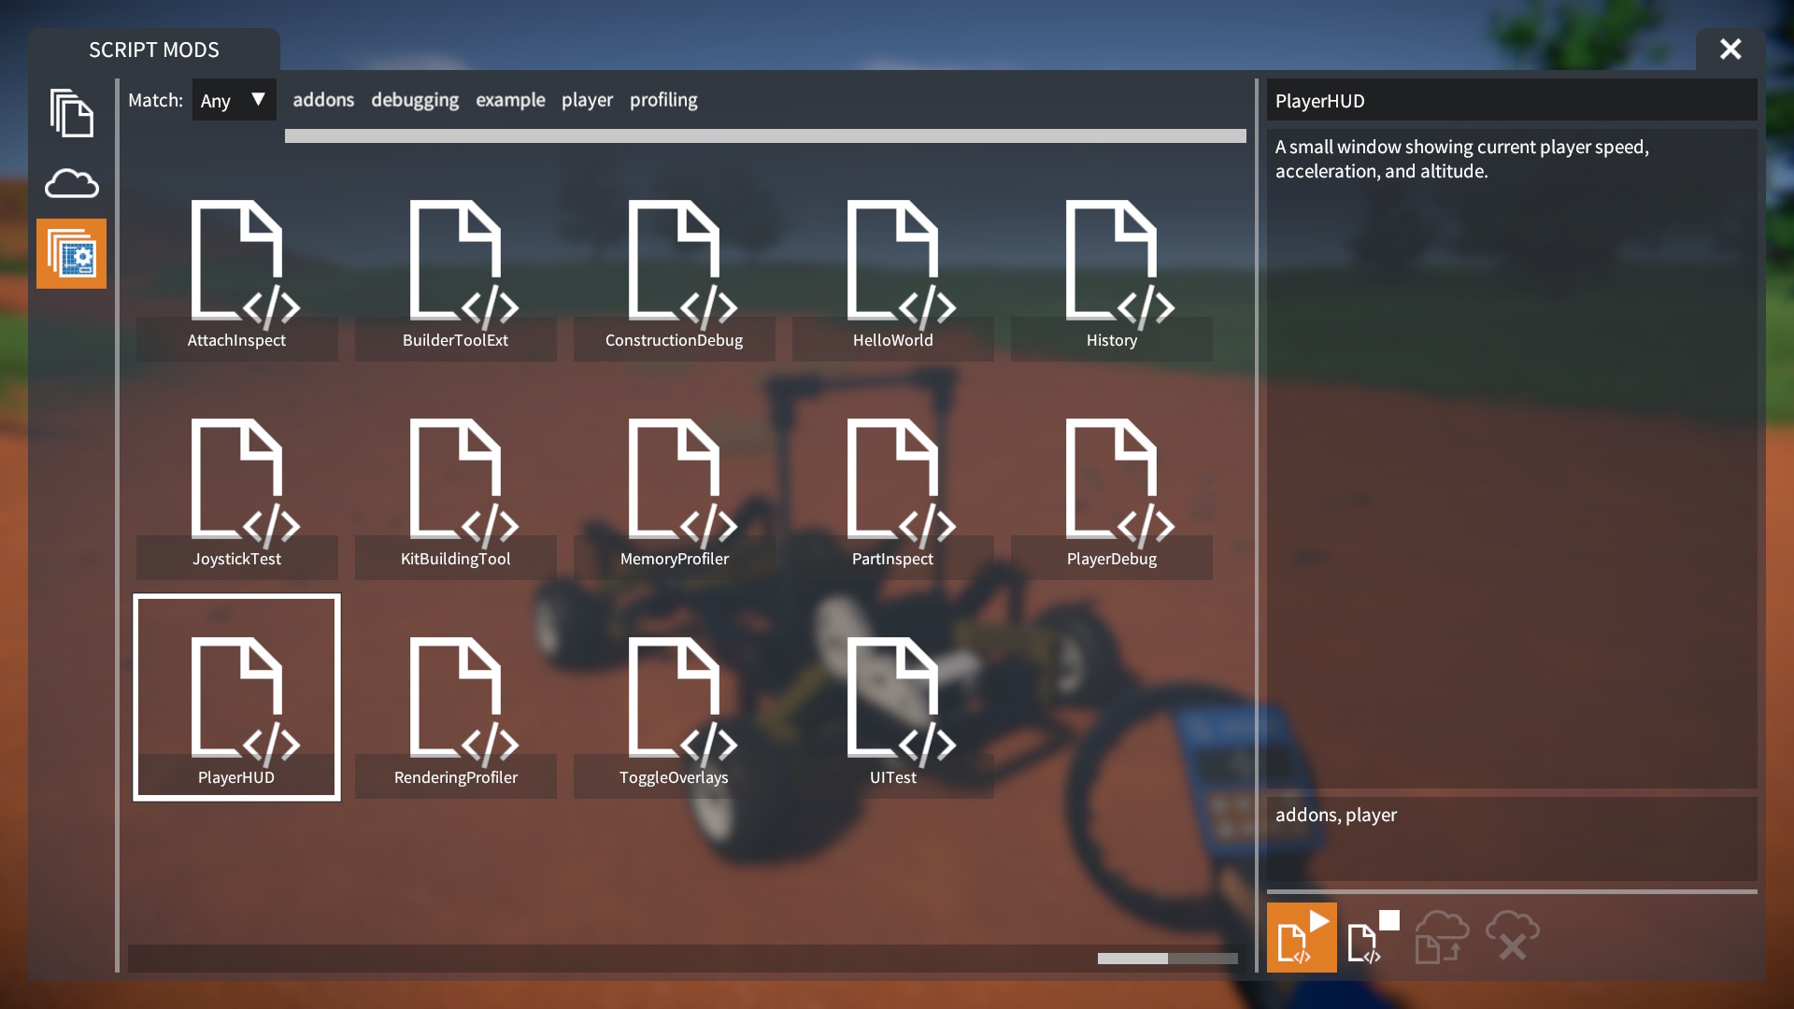Click the remove from cloud icon
1794x1009 pixels.
point(1512,937)
